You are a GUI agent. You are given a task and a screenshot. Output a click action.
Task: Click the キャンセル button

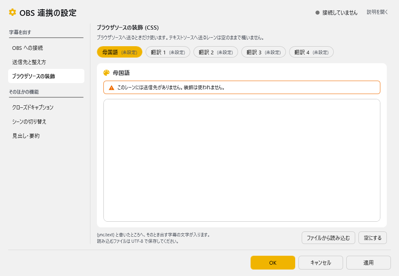pyautogui.click(x=321, y=263)
